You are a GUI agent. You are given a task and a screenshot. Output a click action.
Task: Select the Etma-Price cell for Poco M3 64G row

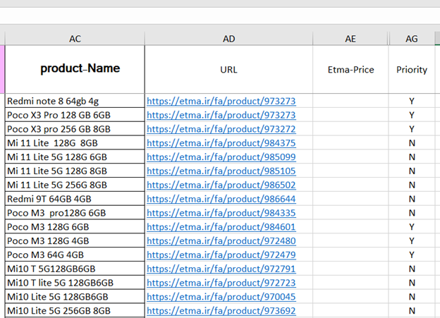[350, 255]
